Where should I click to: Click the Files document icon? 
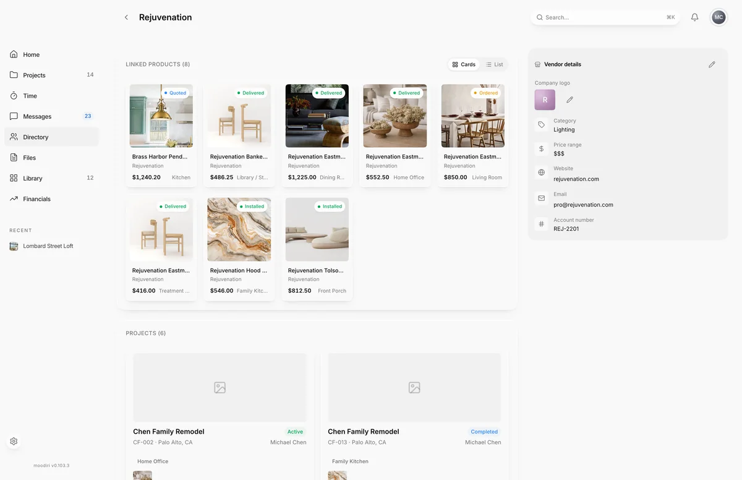pyautogui.click(x=14, y=158)
